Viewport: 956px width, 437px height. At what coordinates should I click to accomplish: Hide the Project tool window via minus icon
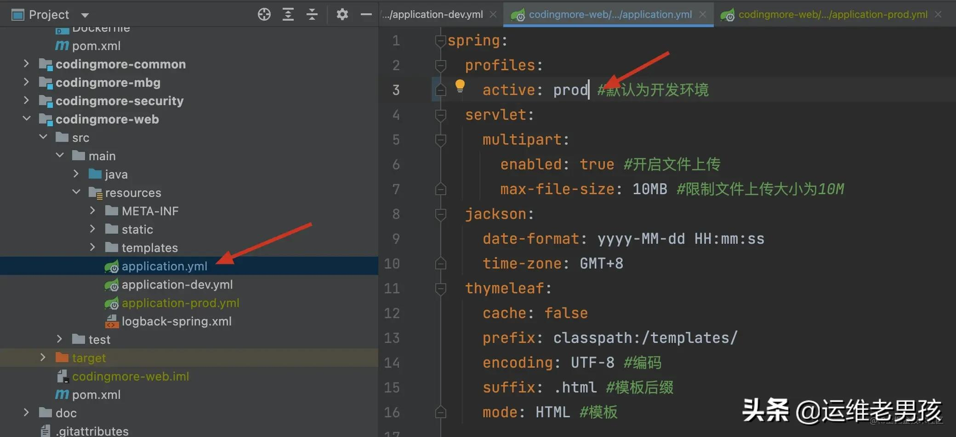pyautogui.click(x=366, y=14)
